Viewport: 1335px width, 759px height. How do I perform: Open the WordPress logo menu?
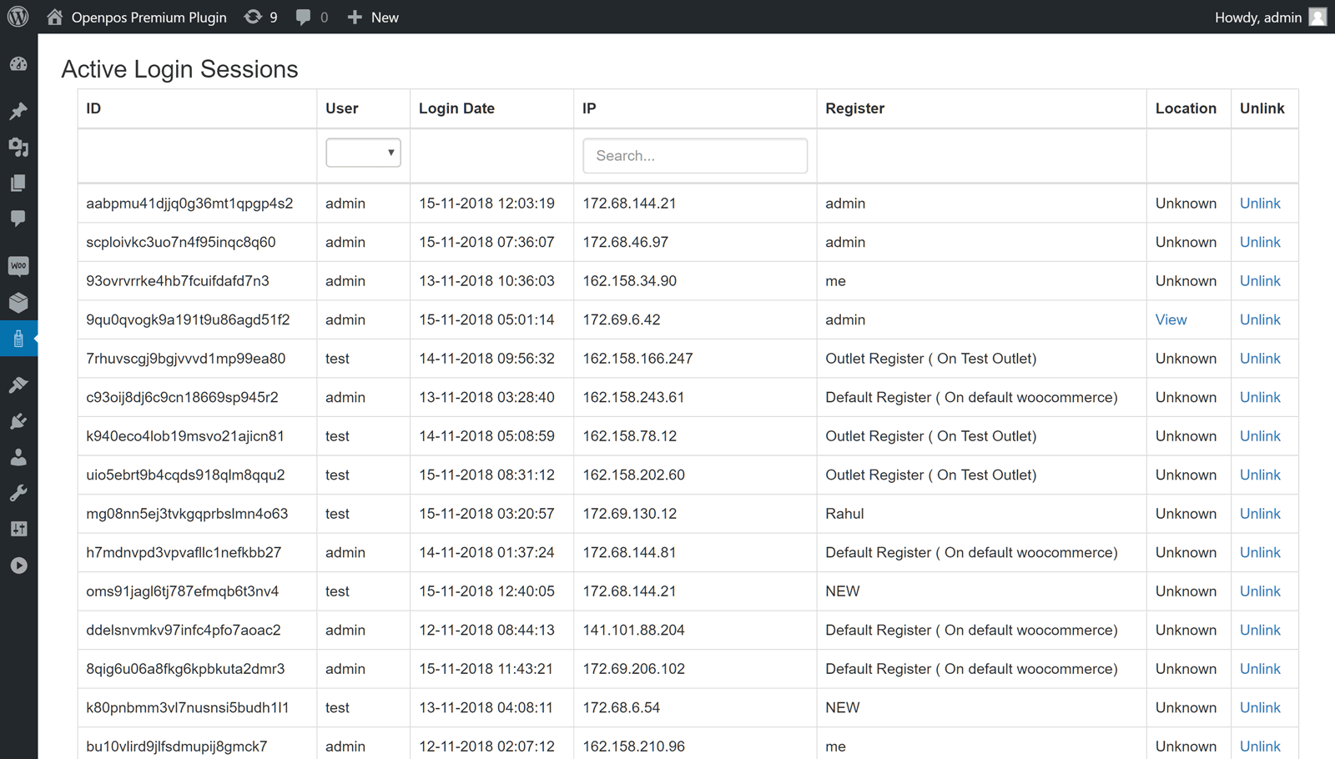(x=18, y=17)
